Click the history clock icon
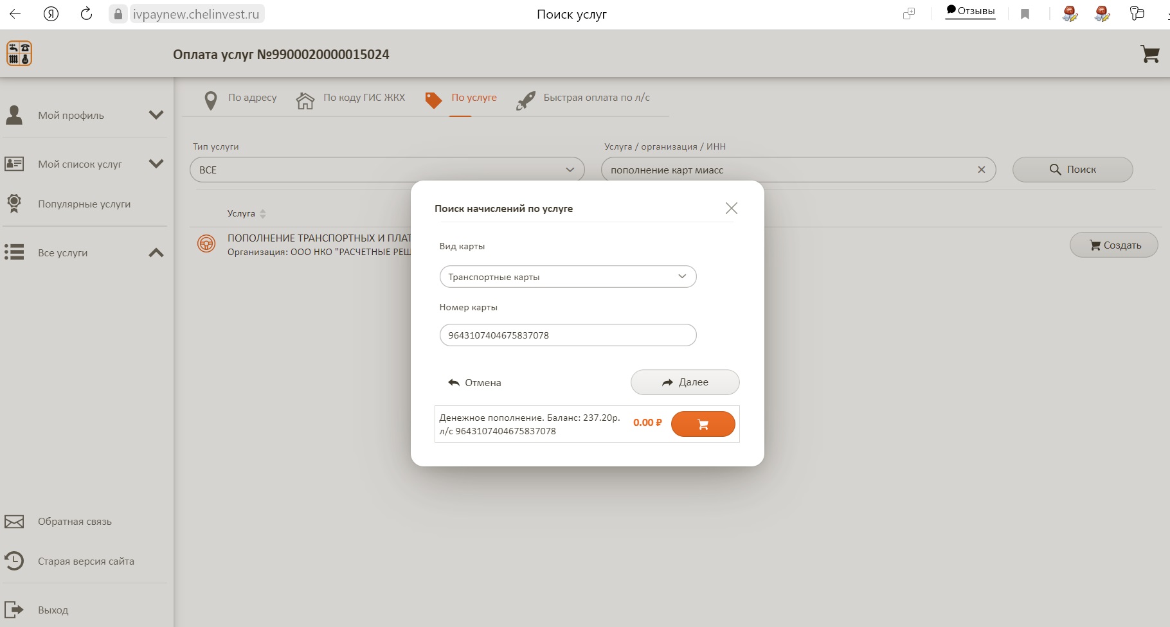 (x=14, y=561)
